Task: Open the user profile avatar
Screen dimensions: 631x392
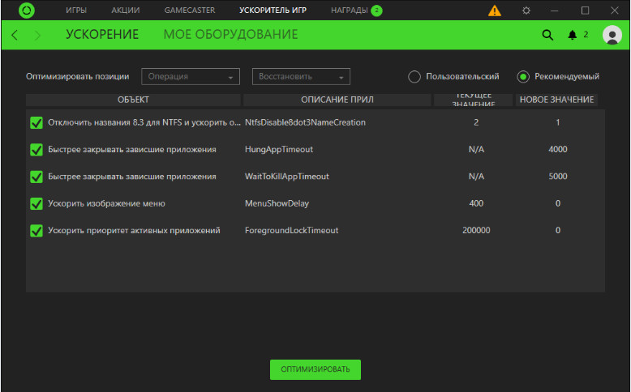Action: click(x=612, y=35)
